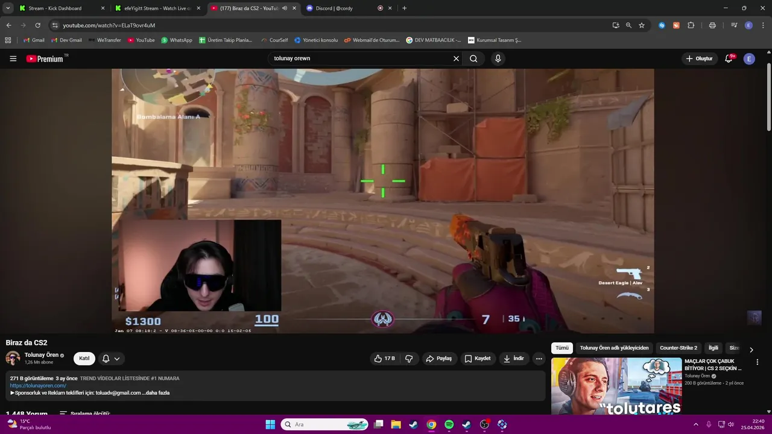Open the tolunayoren.com link
The height and width of the screenshot is (434, 772).
click(38, 386)
